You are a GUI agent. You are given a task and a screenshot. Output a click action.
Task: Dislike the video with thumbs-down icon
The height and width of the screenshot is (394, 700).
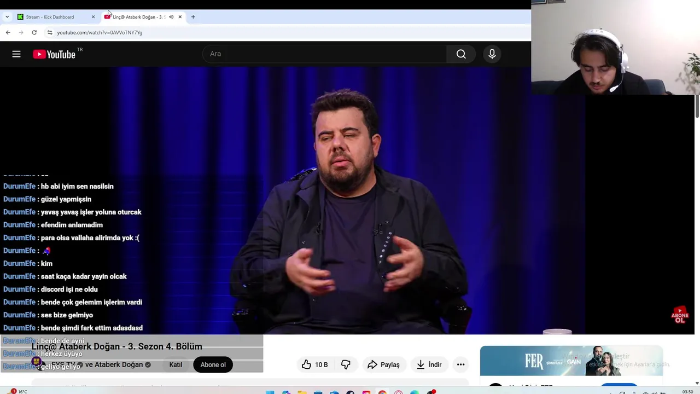pyautogui.click(x=346, y=364)
